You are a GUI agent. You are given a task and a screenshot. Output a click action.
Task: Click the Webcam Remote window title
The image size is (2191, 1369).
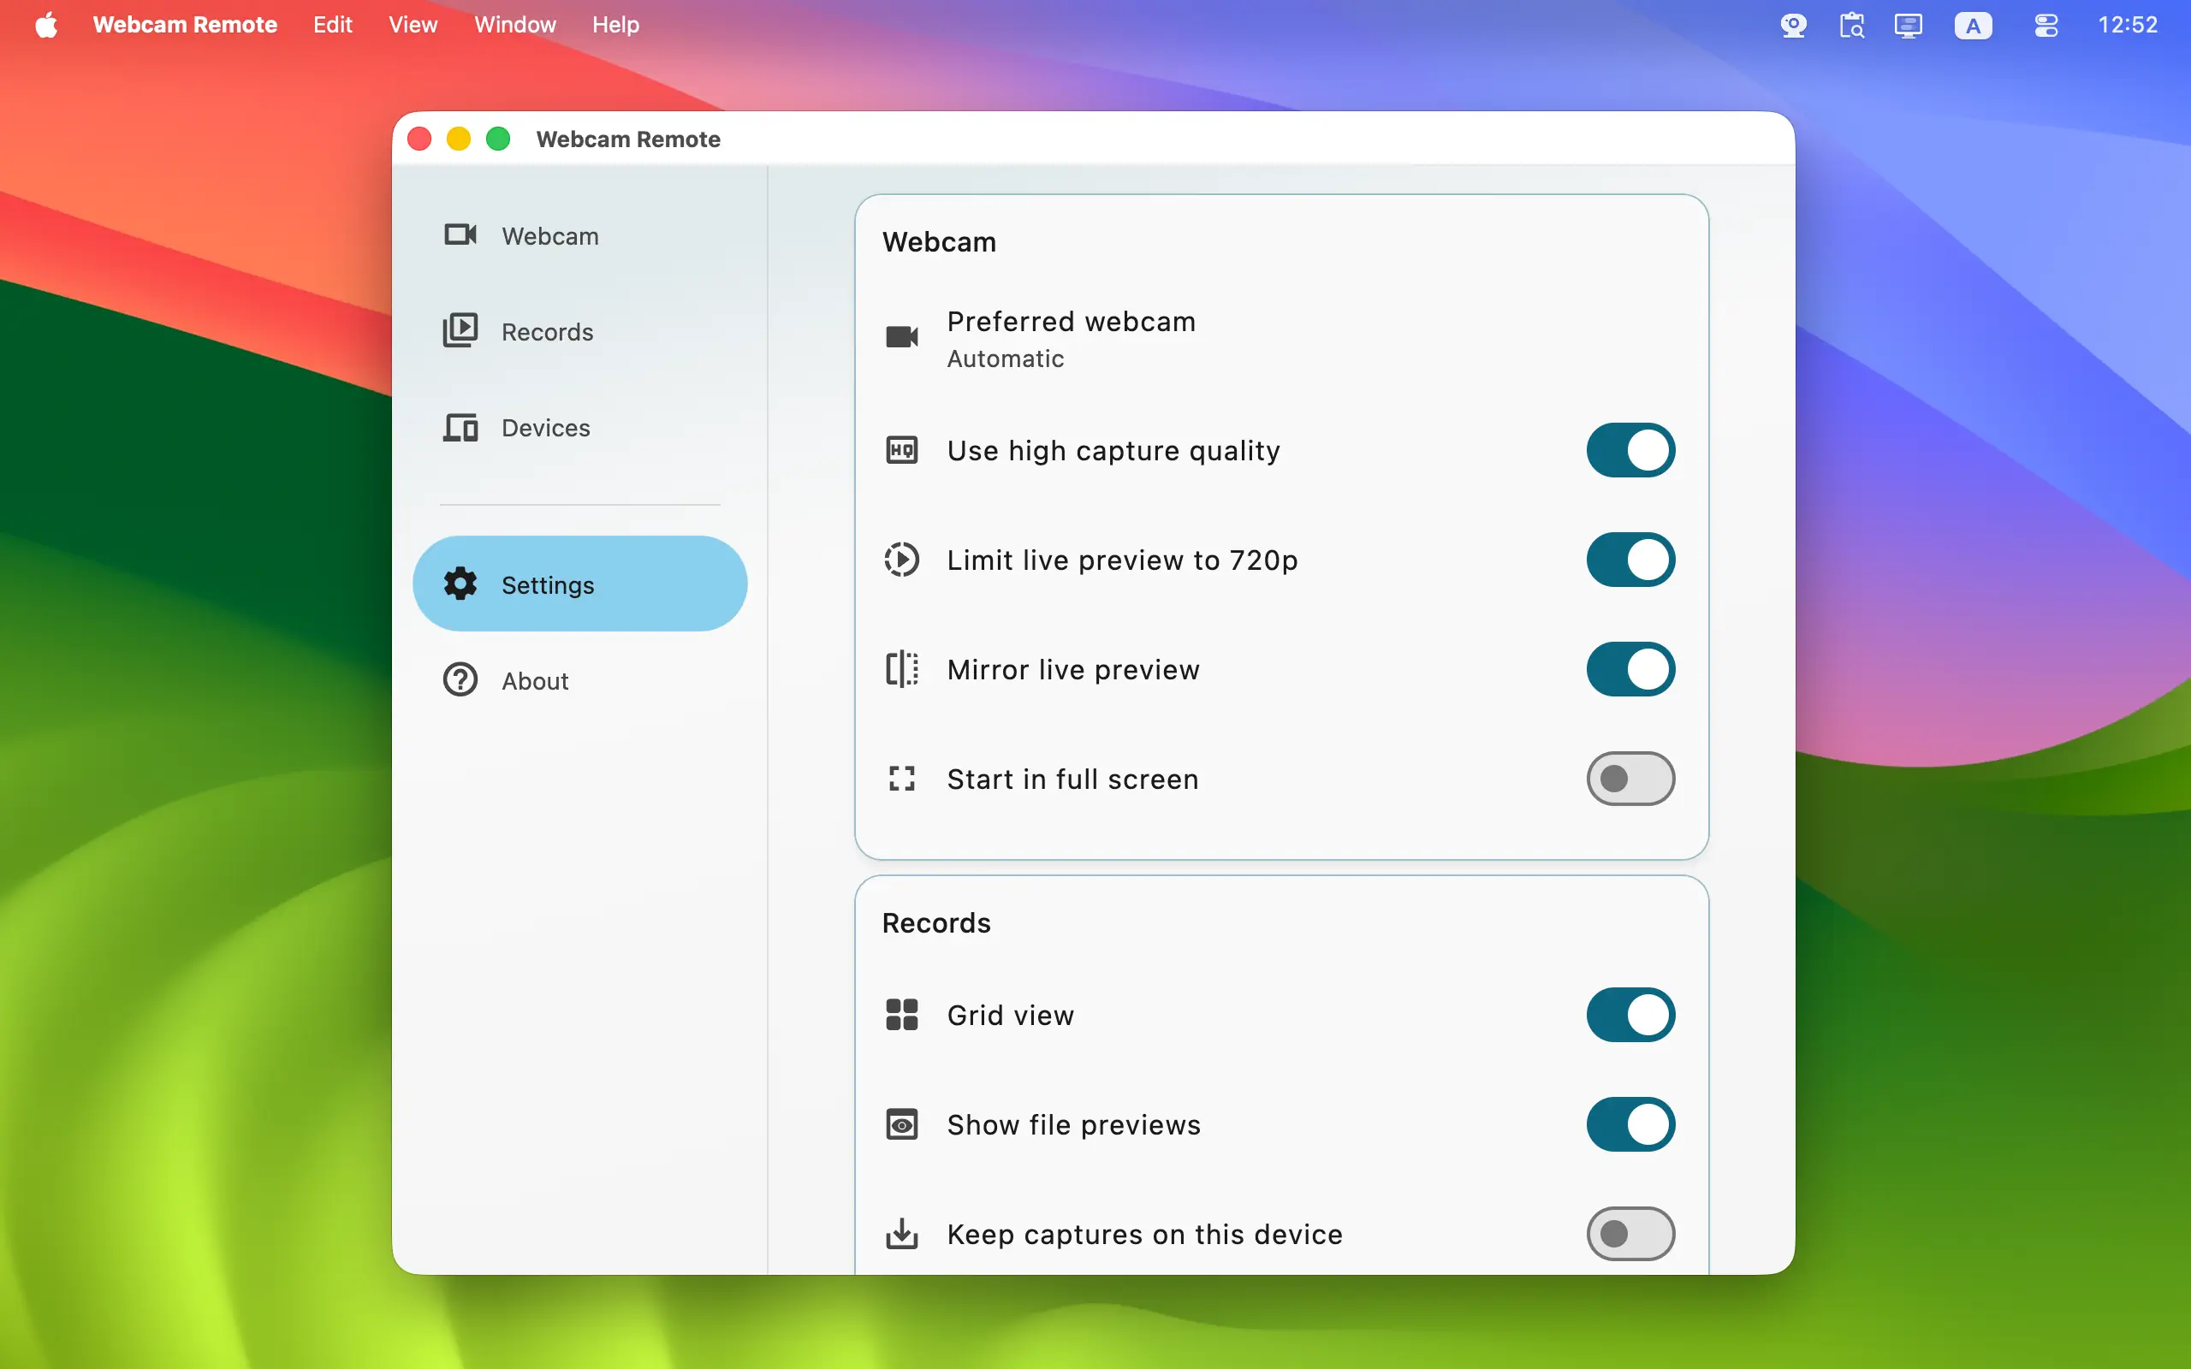(628, 139)
